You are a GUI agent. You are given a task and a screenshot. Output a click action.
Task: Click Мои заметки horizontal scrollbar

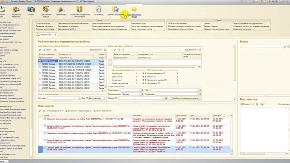click(264, 153)
